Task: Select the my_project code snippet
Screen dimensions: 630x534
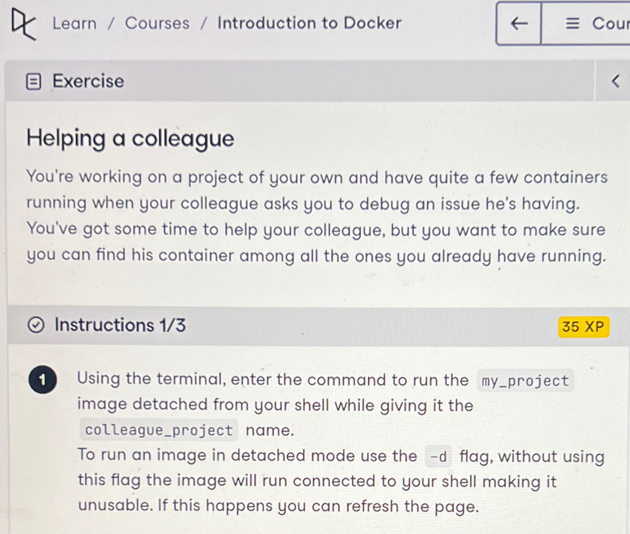Action: (x=525, y=381)
